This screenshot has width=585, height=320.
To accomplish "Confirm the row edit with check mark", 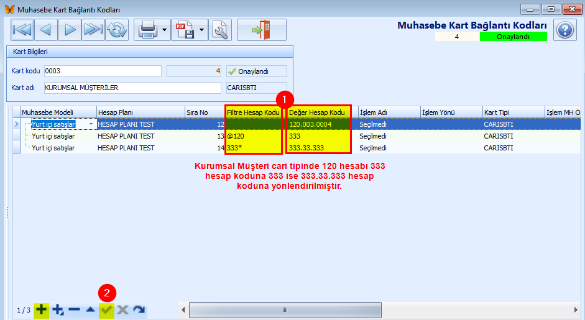I will click(106, 309).
